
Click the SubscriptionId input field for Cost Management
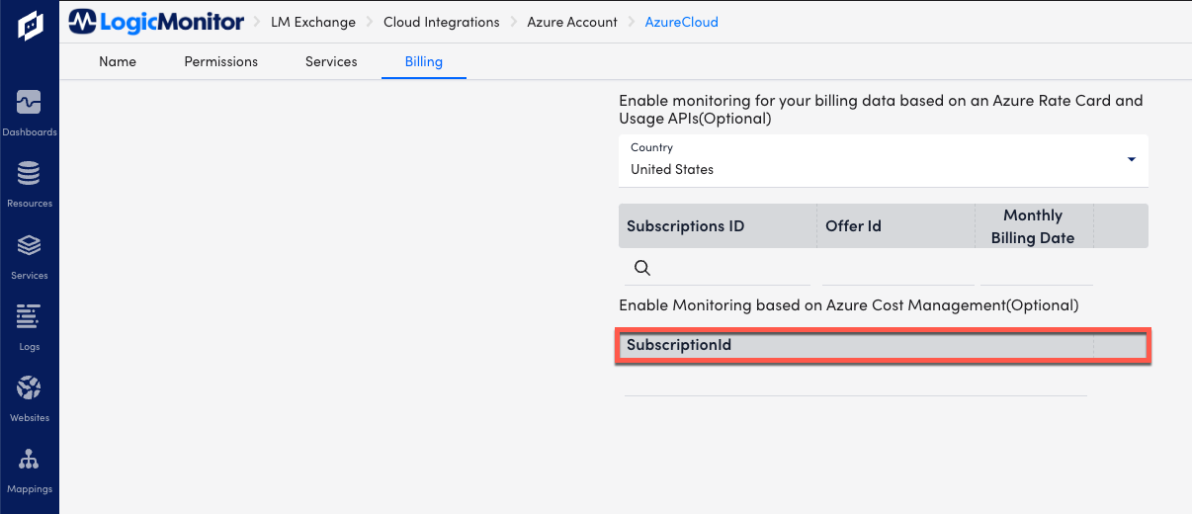pyautogui.click(x=856, y=381)
